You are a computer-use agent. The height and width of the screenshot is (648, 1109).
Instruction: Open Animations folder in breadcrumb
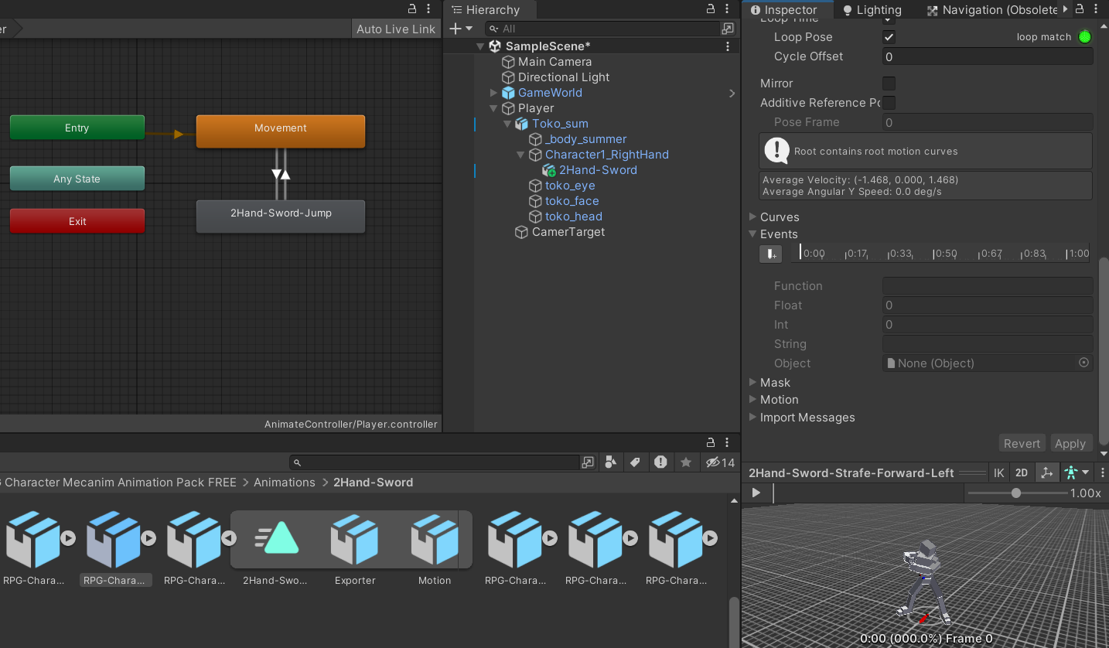click(285, 482)
